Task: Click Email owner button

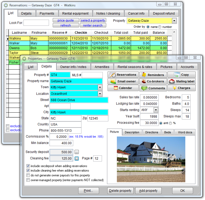Action: 123,81
